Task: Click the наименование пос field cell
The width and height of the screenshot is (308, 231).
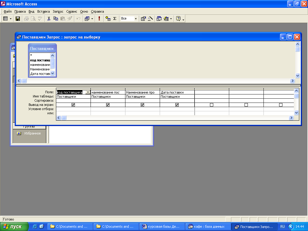Action: tap(108, 92)
